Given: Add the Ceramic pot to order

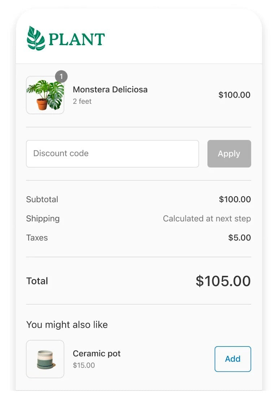Looking at the screenshot, I should pyautogui.click(x=233, y=359).
